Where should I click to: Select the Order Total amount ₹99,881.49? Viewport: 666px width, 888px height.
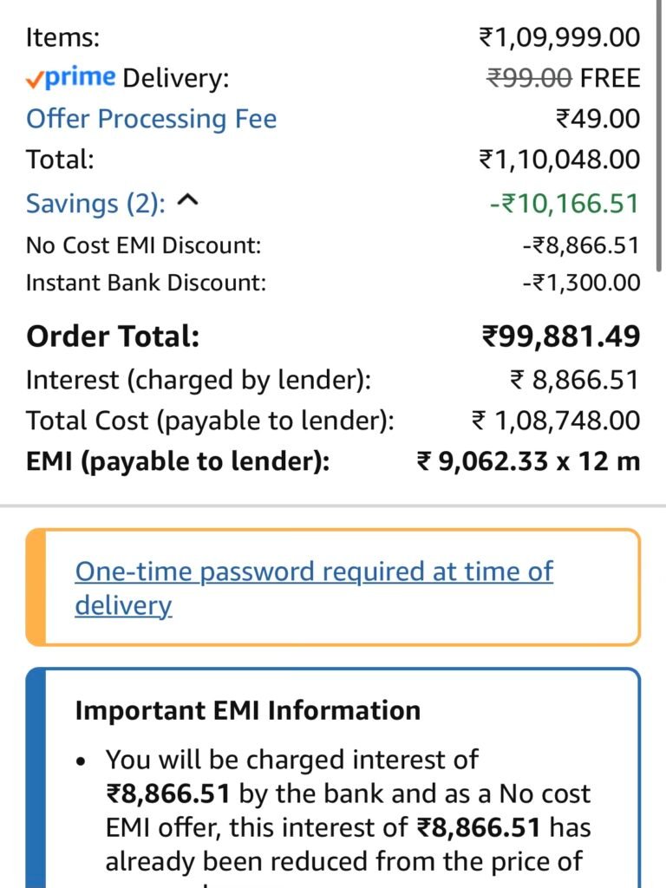click(560, 336)
